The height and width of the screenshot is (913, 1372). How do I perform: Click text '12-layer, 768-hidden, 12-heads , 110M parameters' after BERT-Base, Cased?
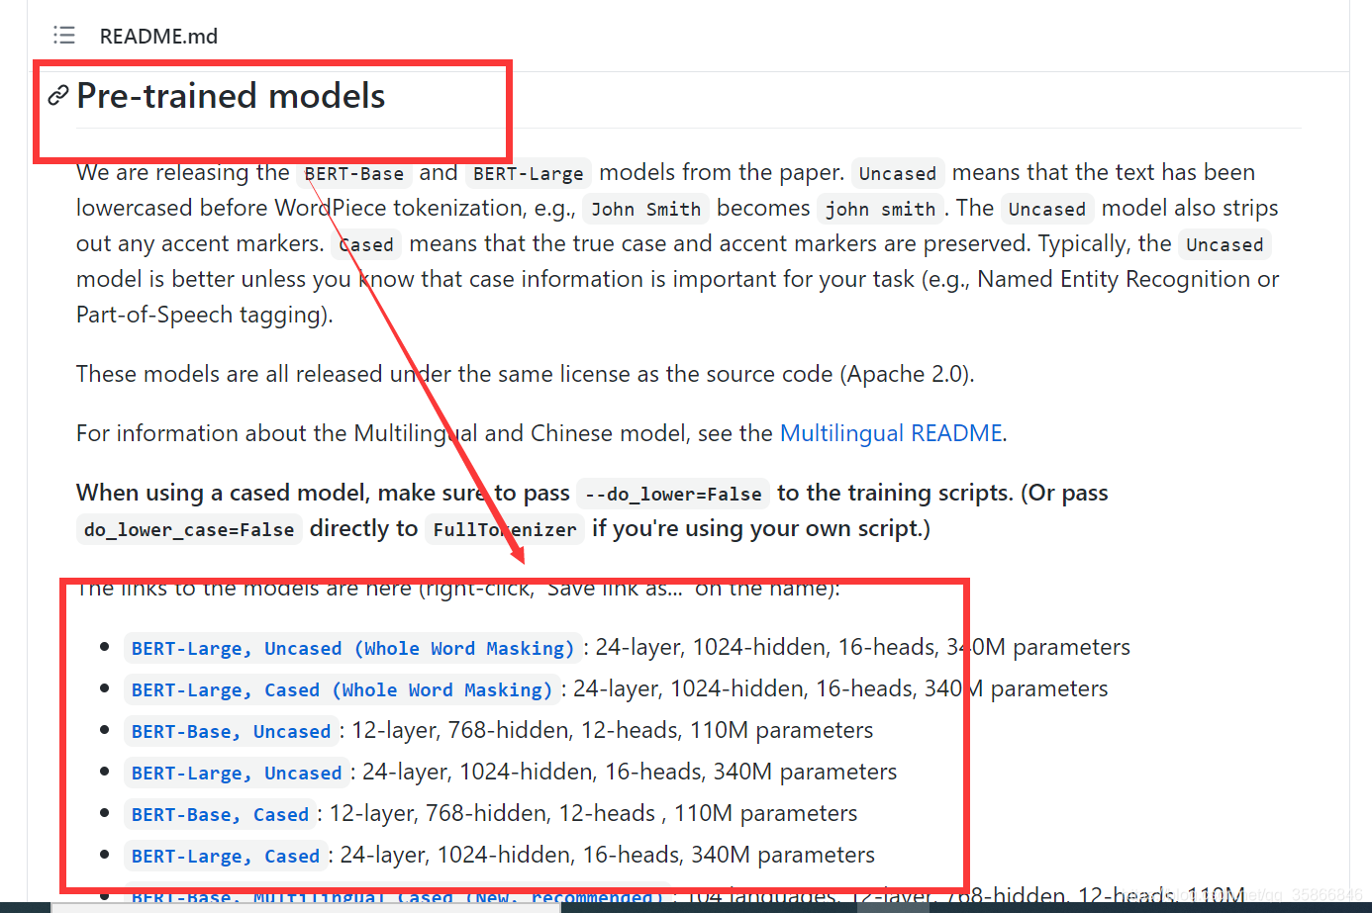(594, 813)
